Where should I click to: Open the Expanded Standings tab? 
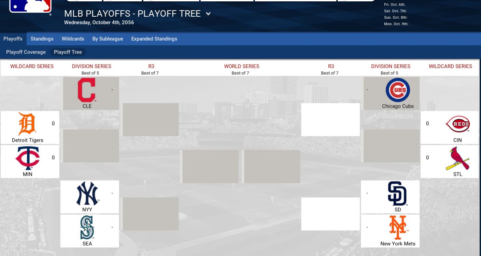tap(154, 39)
